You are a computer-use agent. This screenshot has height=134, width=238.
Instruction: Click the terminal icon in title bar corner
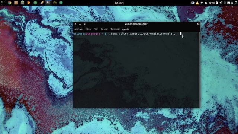pyautogui.click(x=198, y=24)
